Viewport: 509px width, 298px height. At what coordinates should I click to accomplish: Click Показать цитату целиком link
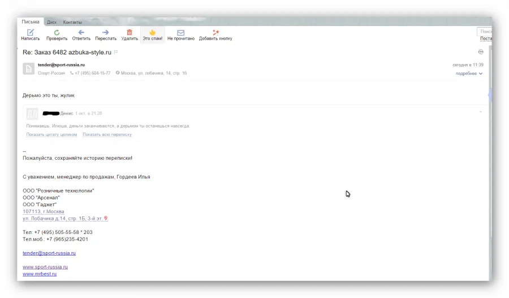click(x=51, y=134)
